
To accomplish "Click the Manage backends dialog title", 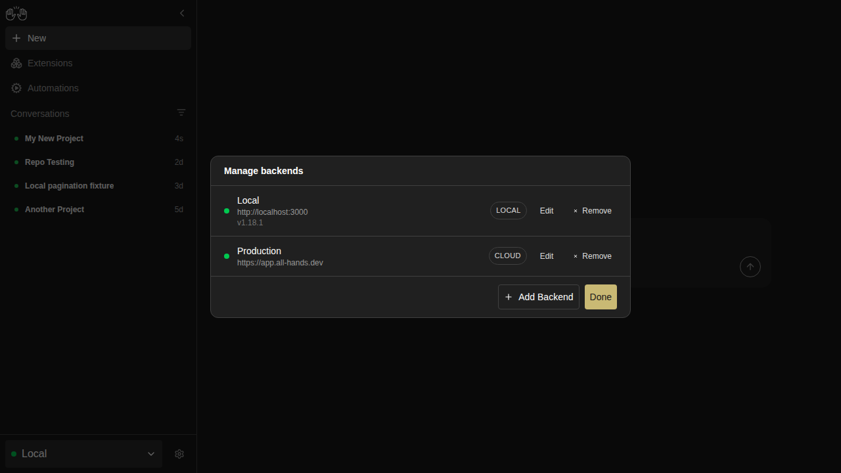I will (263, 171).
